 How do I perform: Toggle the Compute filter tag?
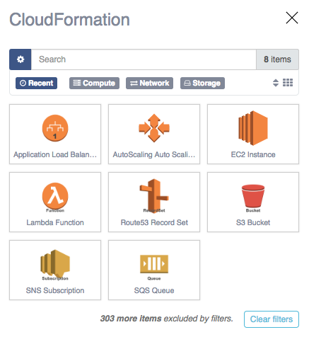[x=94, y=83]
